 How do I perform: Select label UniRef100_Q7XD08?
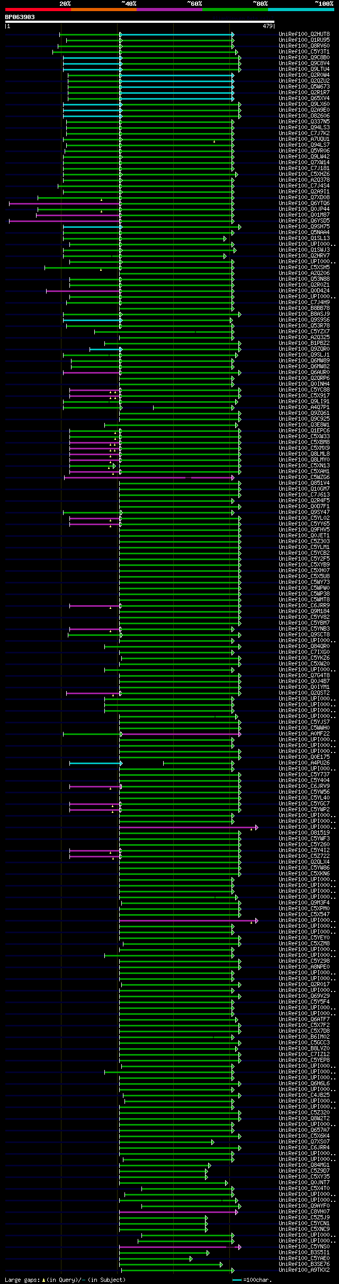tap(304, 198)
